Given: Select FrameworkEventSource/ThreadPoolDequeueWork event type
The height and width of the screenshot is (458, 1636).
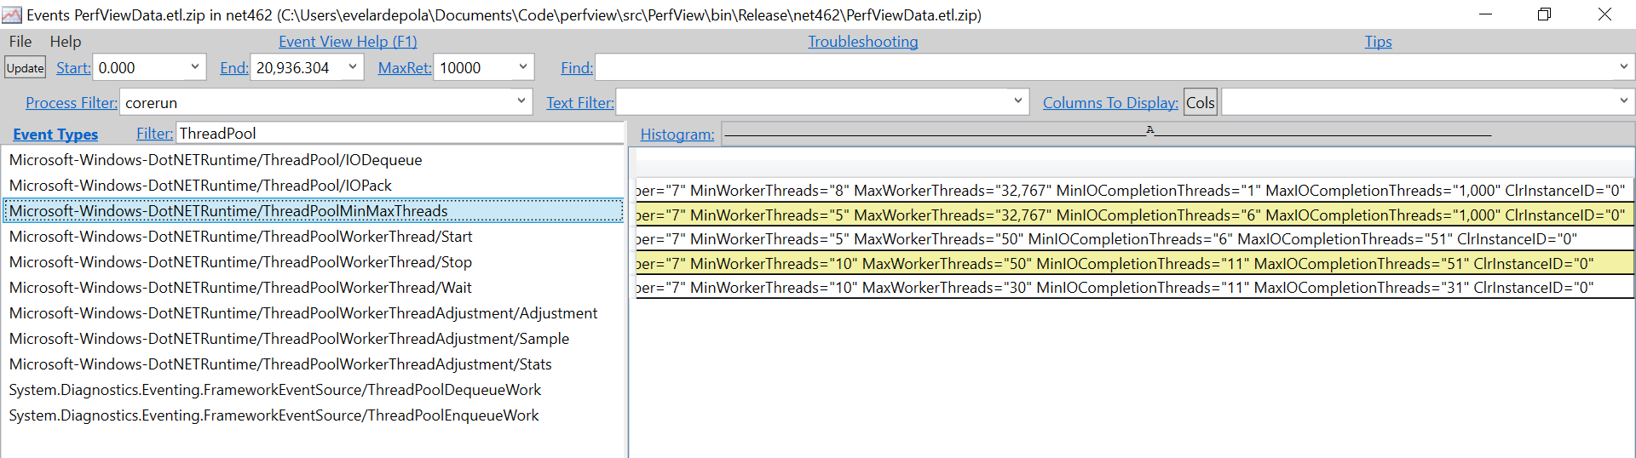Looking at the screenshot, I should (x=275, y=390).
